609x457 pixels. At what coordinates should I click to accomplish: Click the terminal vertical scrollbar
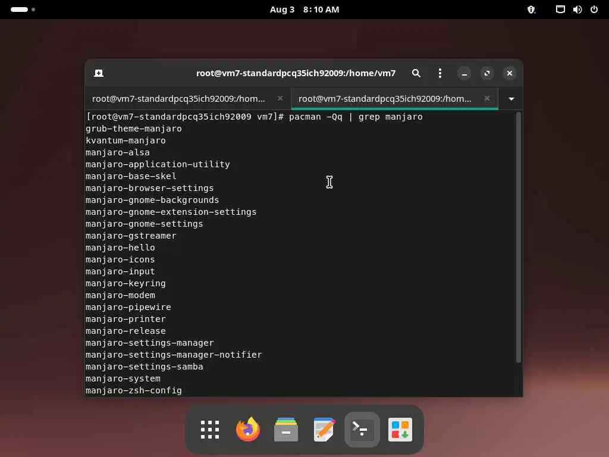coord(518,237)
